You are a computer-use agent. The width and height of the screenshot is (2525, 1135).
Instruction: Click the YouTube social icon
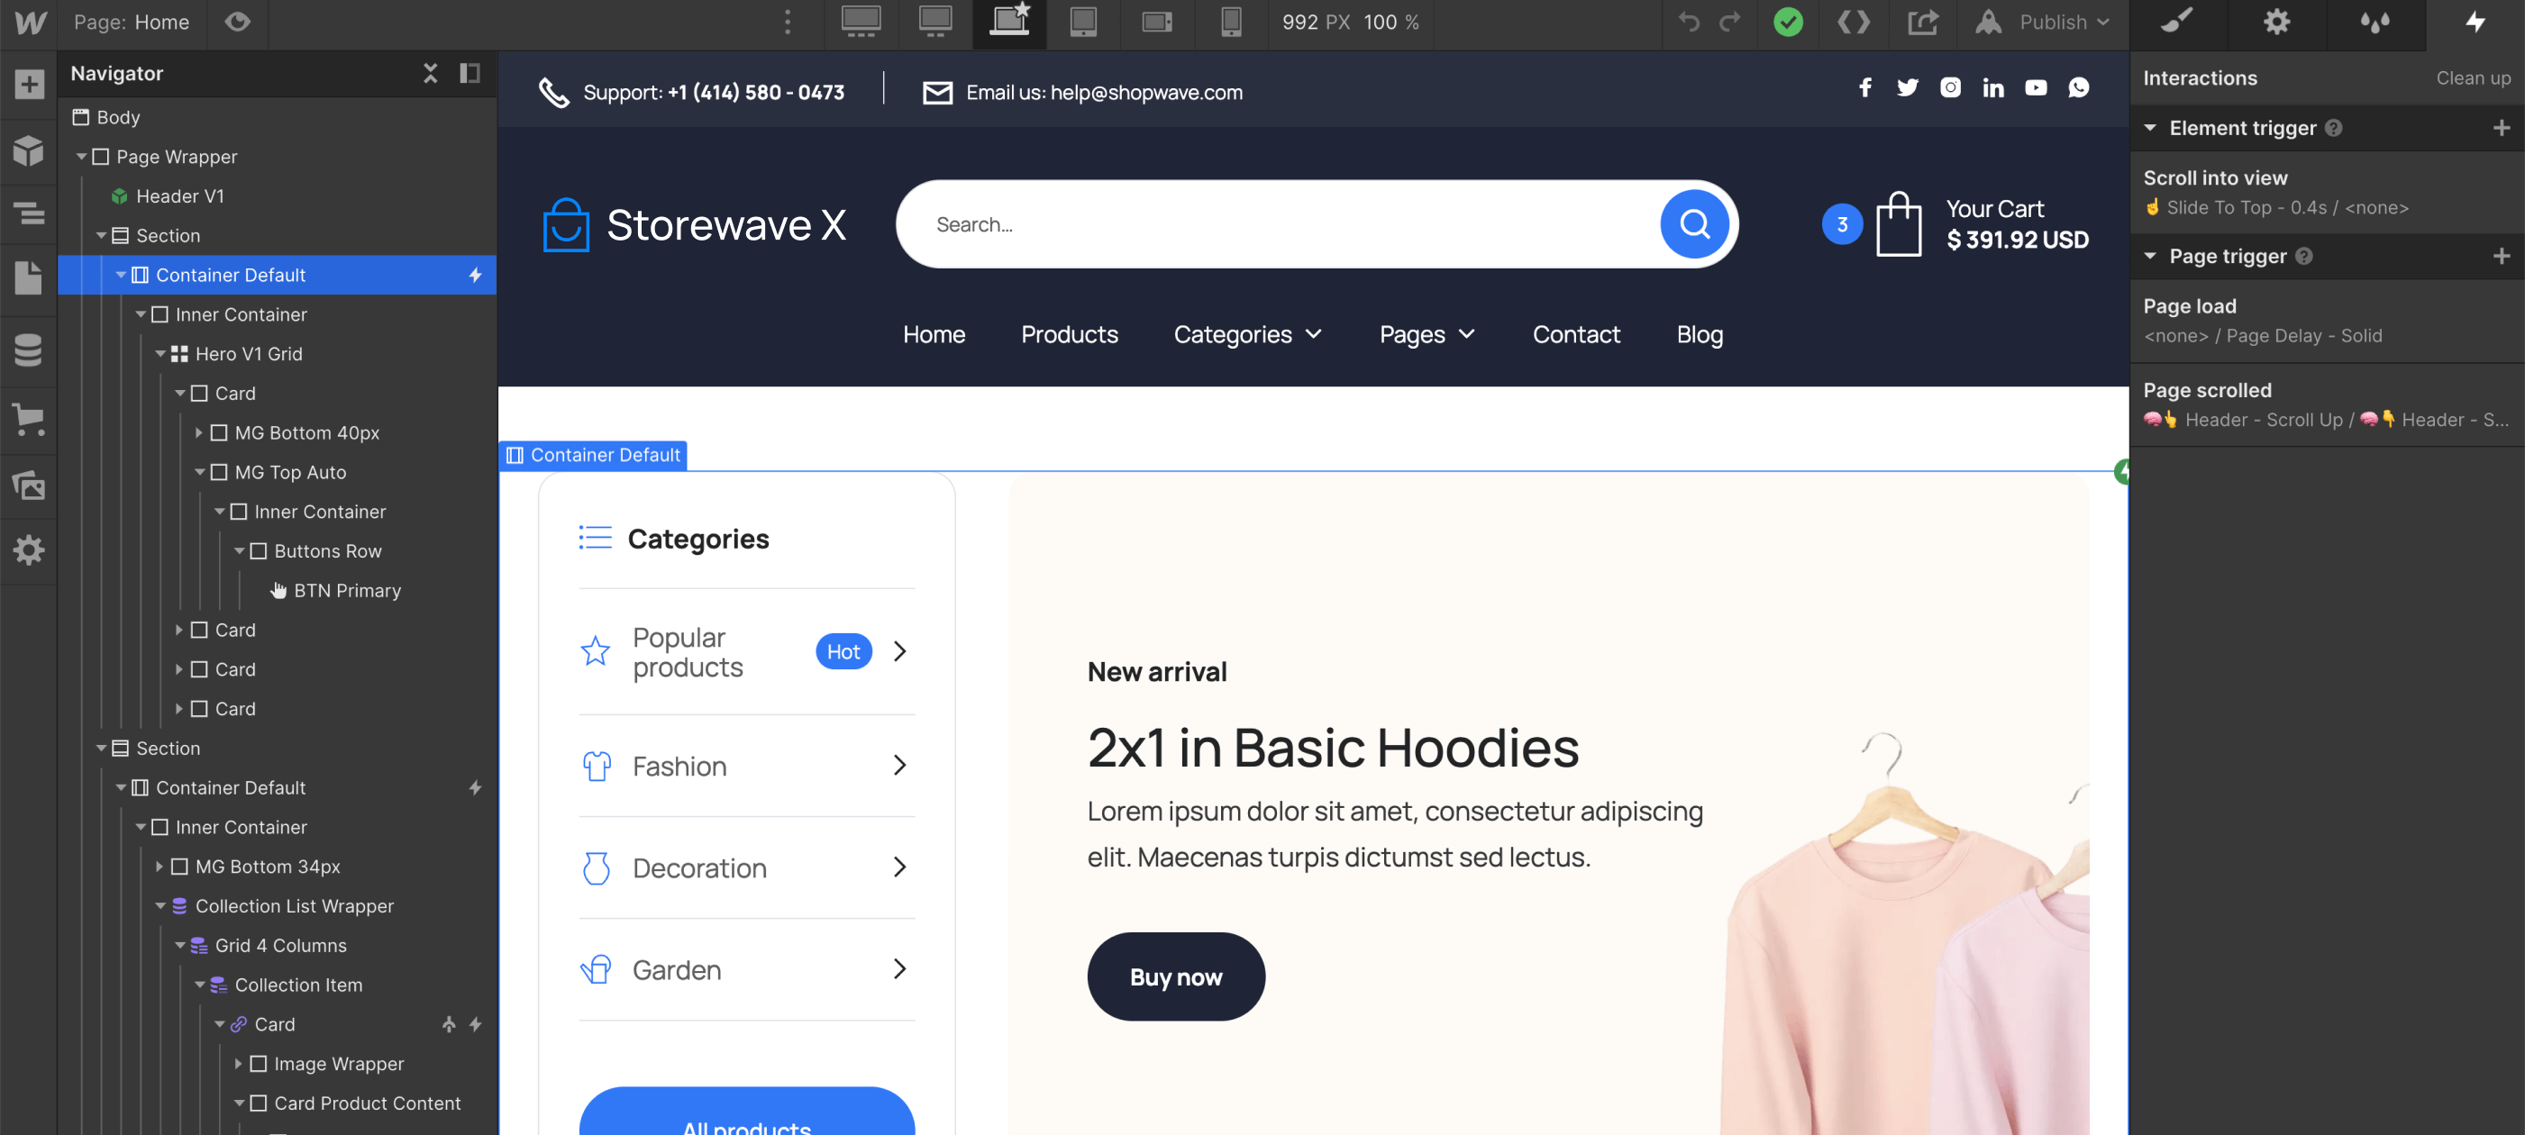(2035, 88)
